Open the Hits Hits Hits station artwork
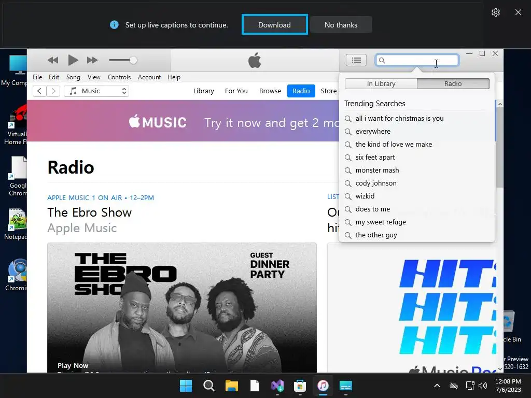531x398 pixels. [412, 308]
